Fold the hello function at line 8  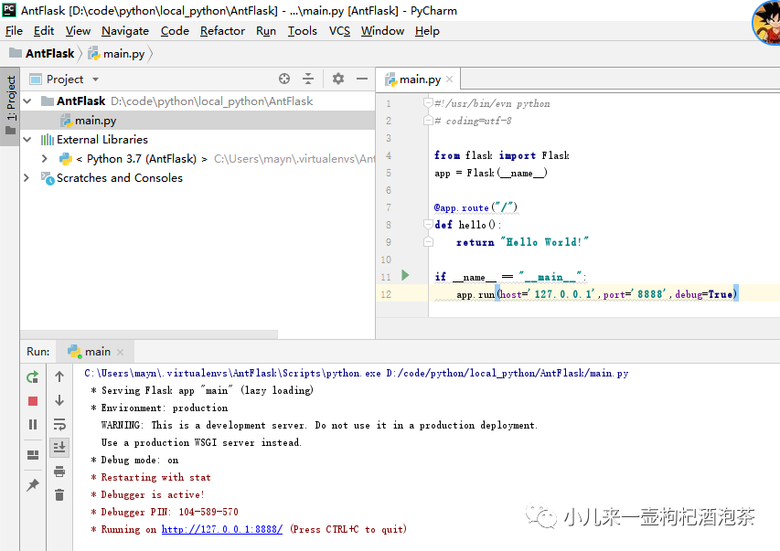tap(428, 224)
